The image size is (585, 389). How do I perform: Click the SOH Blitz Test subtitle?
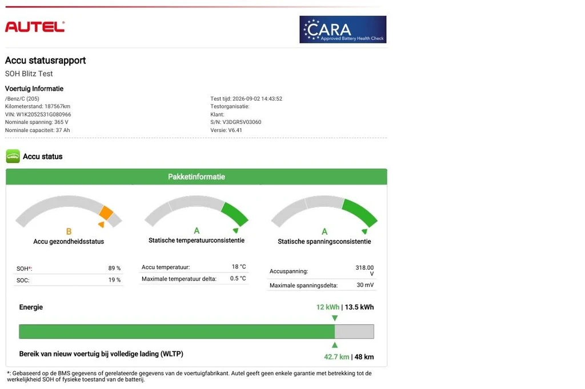tap(29, 74)
